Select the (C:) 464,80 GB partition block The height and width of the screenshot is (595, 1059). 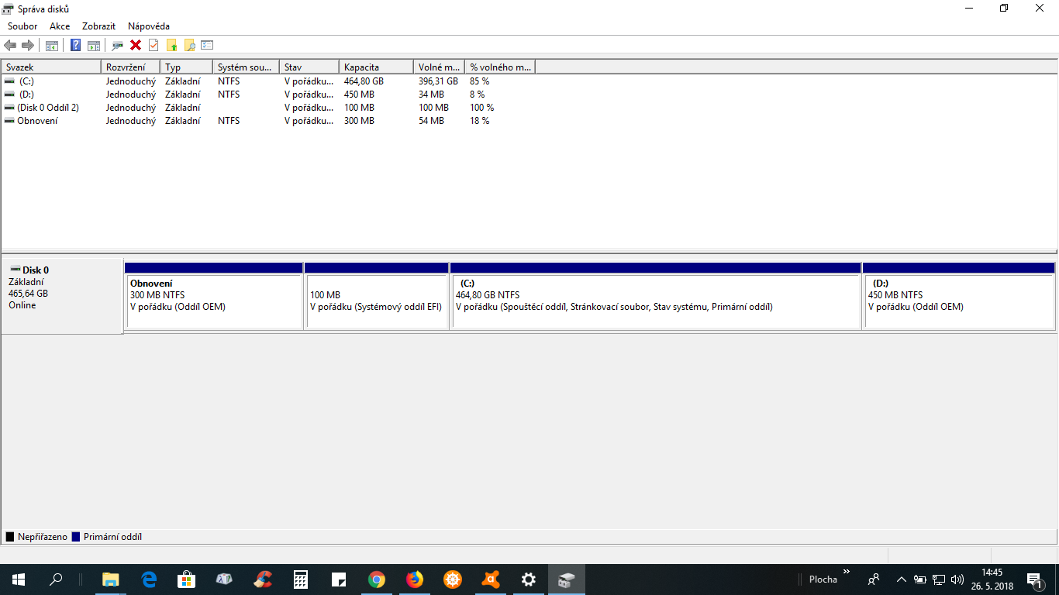pyautogui.click(x=656, y=296)
